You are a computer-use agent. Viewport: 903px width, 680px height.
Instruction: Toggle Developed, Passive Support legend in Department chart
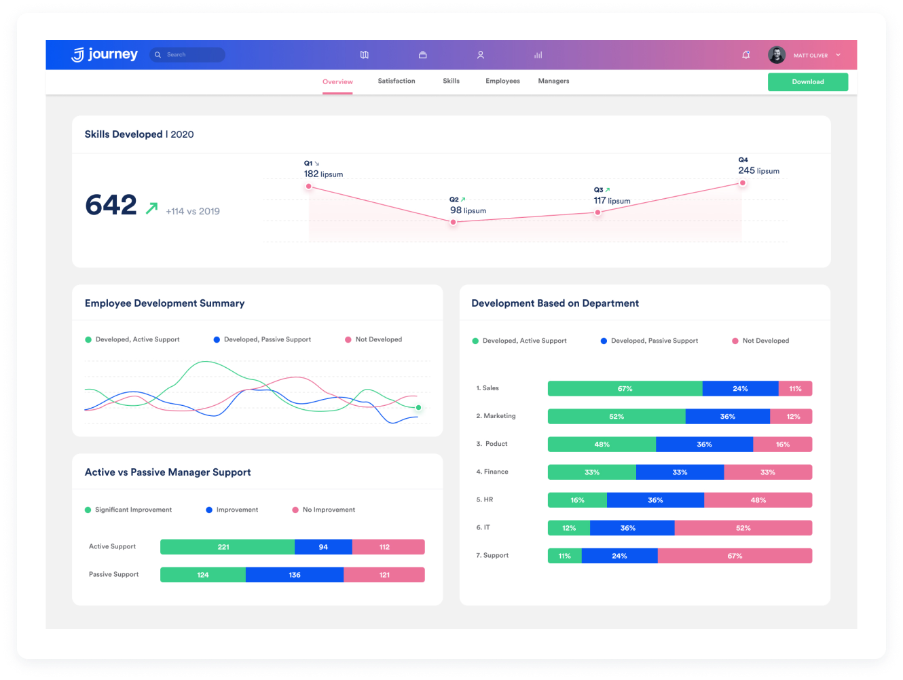(649, 341)
